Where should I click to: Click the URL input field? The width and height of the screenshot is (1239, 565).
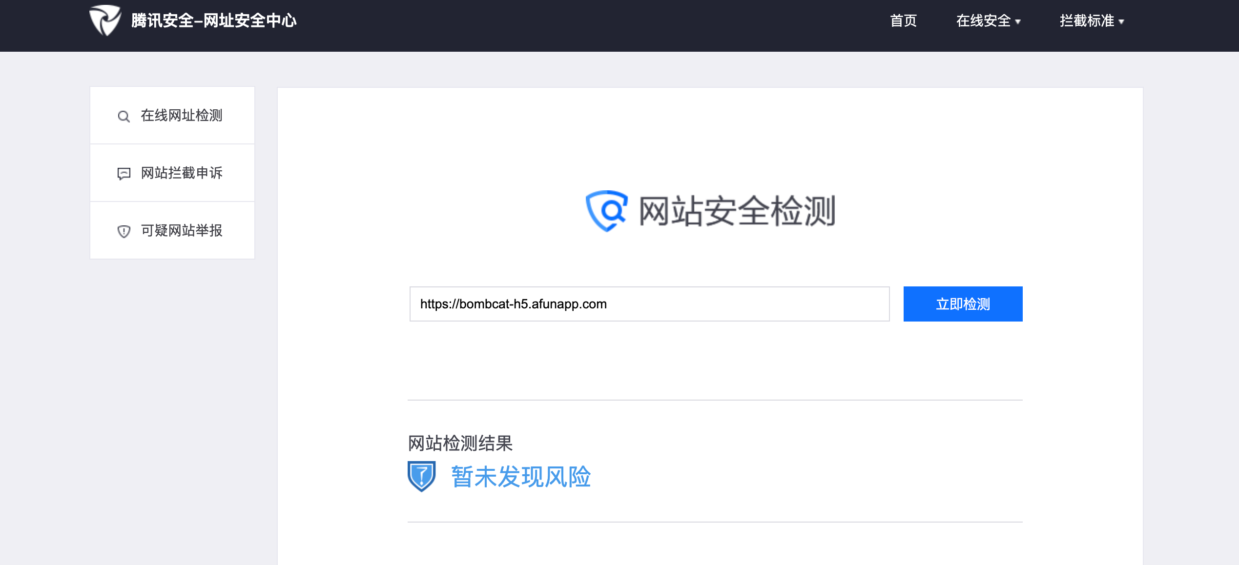coord(649,304)
